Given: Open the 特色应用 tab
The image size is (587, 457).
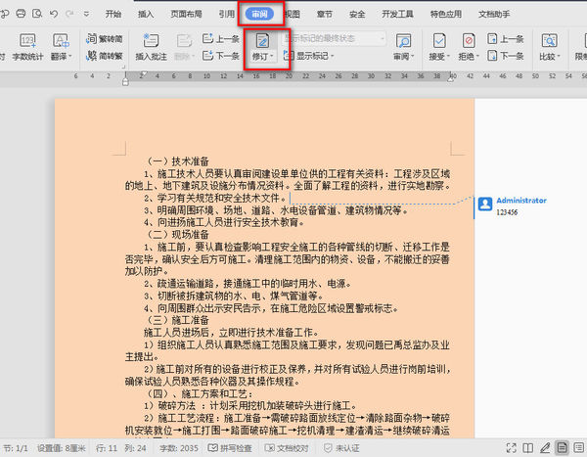Looking at the screenshot, I should [x=446, y=15].
